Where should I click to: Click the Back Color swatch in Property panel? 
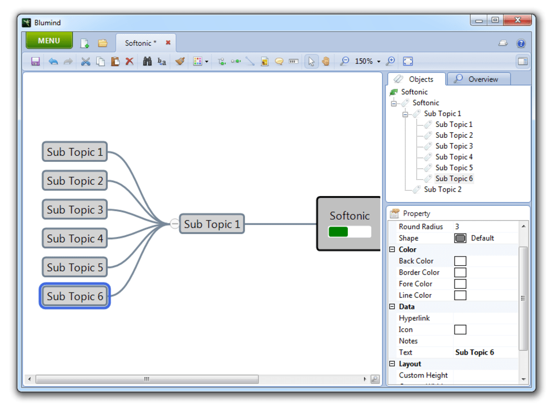pyautogui.click(x=460, y=261)
